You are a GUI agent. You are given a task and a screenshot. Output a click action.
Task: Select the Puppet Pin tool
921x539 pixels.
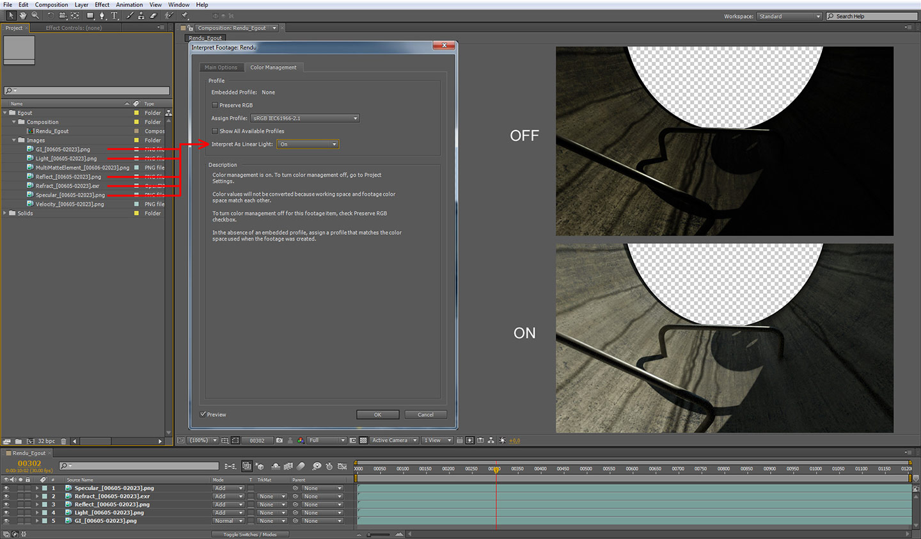[185, 15]
